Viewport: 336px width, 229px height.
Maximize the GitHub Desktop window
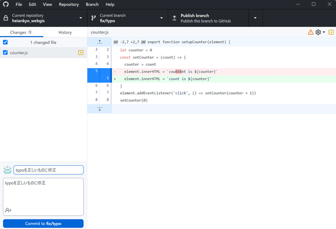pyautogui.click(x=313, y=4)
